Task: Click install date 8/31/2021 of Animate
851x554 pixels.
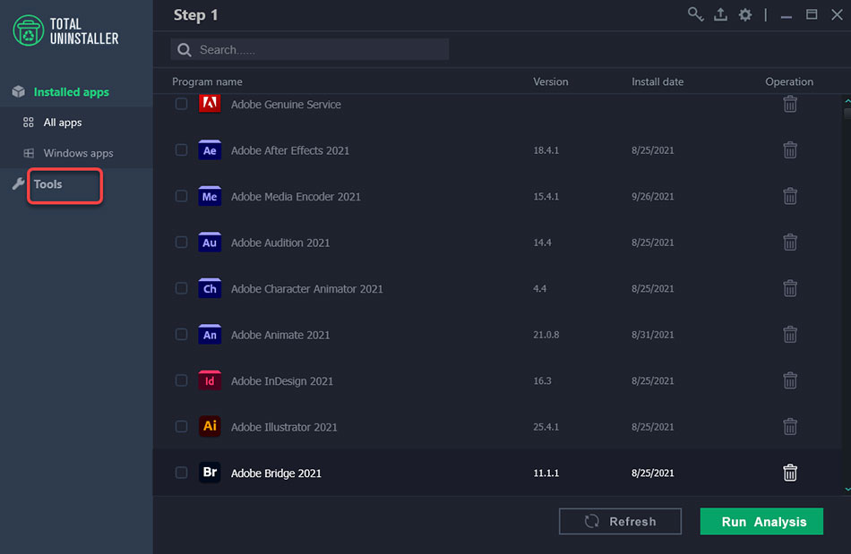Action: point(652,335)
